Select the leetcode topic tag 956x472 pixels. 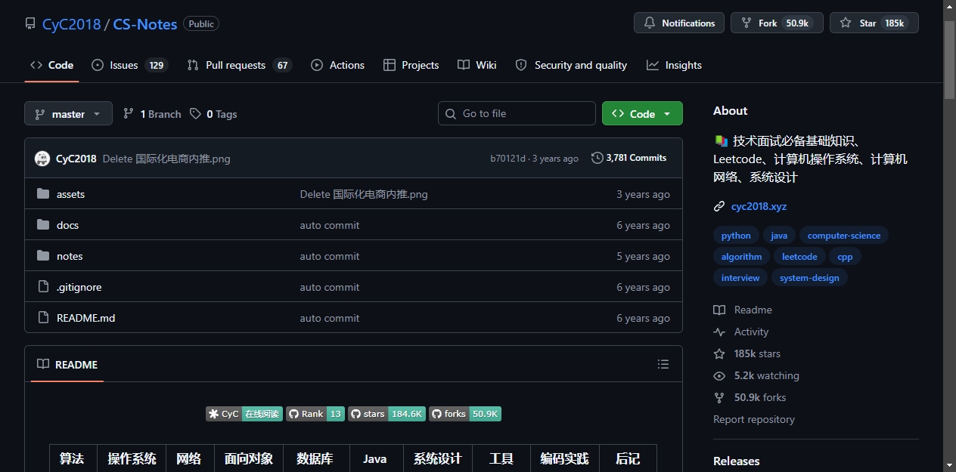tap(799, 257)
